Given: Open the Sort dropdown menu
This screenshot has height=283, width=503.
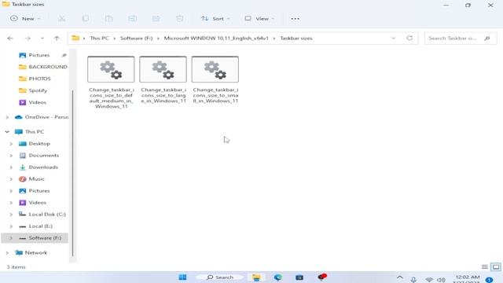Looking at the screenshot, I should 215,19.
